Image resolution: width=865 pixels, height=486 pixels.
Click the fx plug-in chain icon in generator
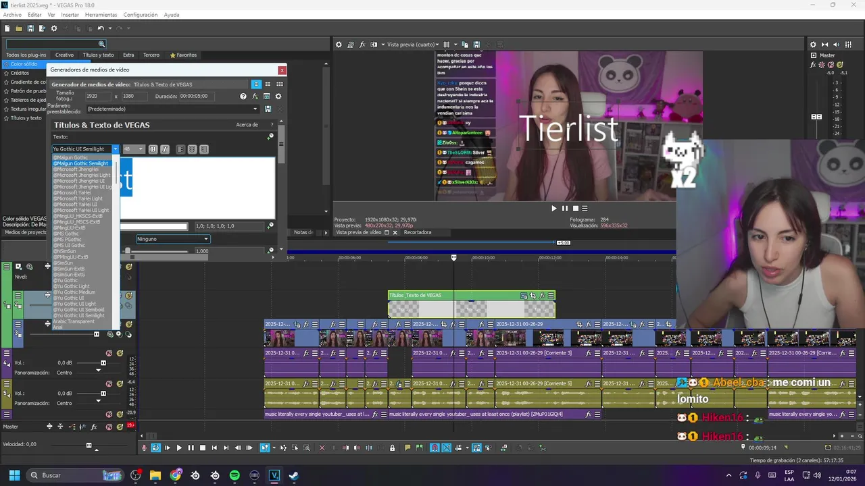[255, 97]
